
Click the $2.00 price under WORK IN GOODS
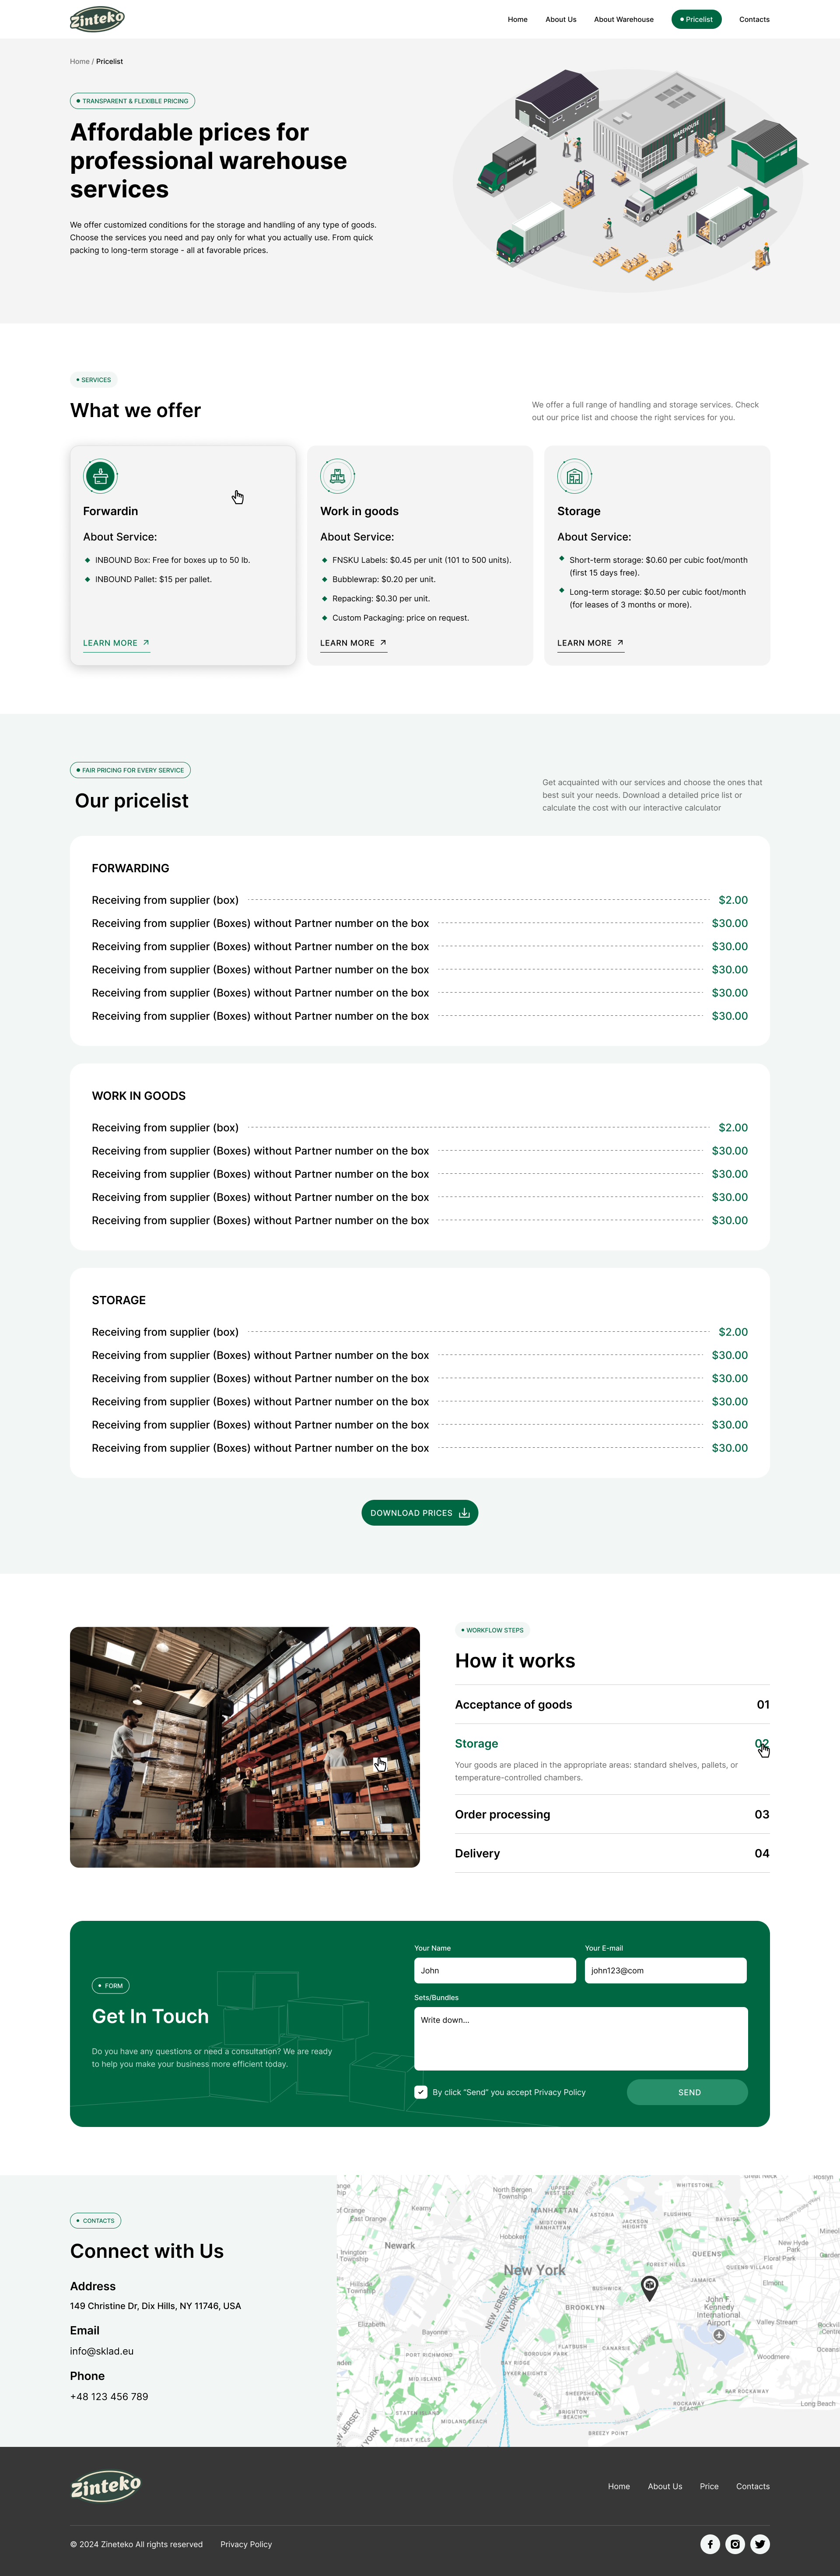coord(733,1127)
